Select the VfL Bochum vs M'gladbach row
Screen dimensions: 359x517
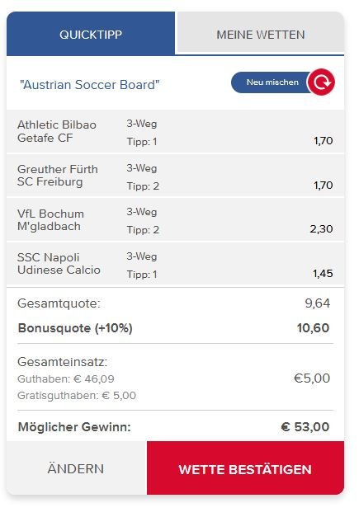click(x=175, y=220)
